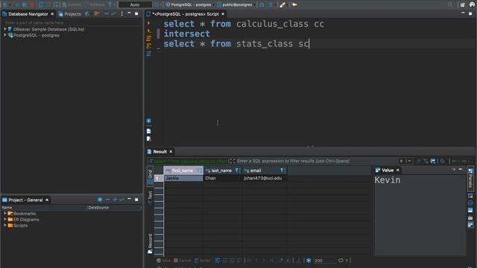Select the cell 'Chan'
This screenshot has width=477, height=268.
point(222,179)
